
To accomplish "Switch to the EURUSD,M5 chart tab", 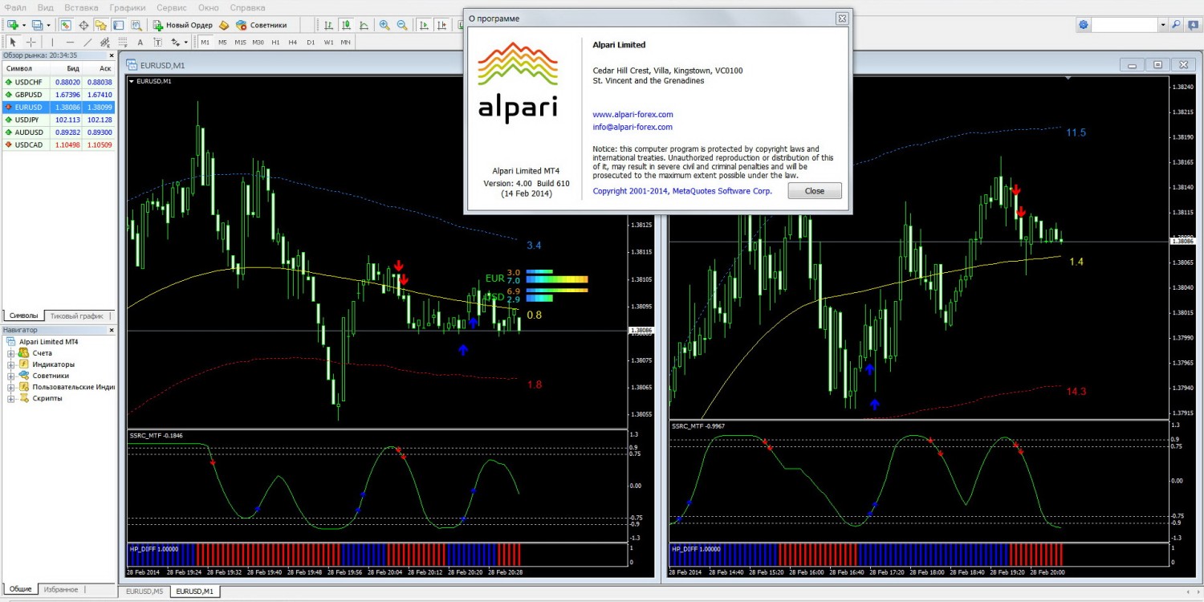I will pos(144,592).
